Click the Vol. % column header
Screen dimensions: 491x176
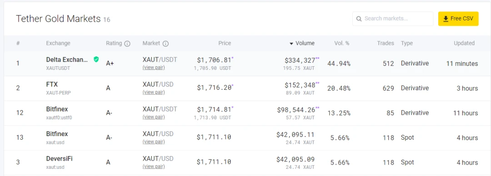tap(341, 44)
